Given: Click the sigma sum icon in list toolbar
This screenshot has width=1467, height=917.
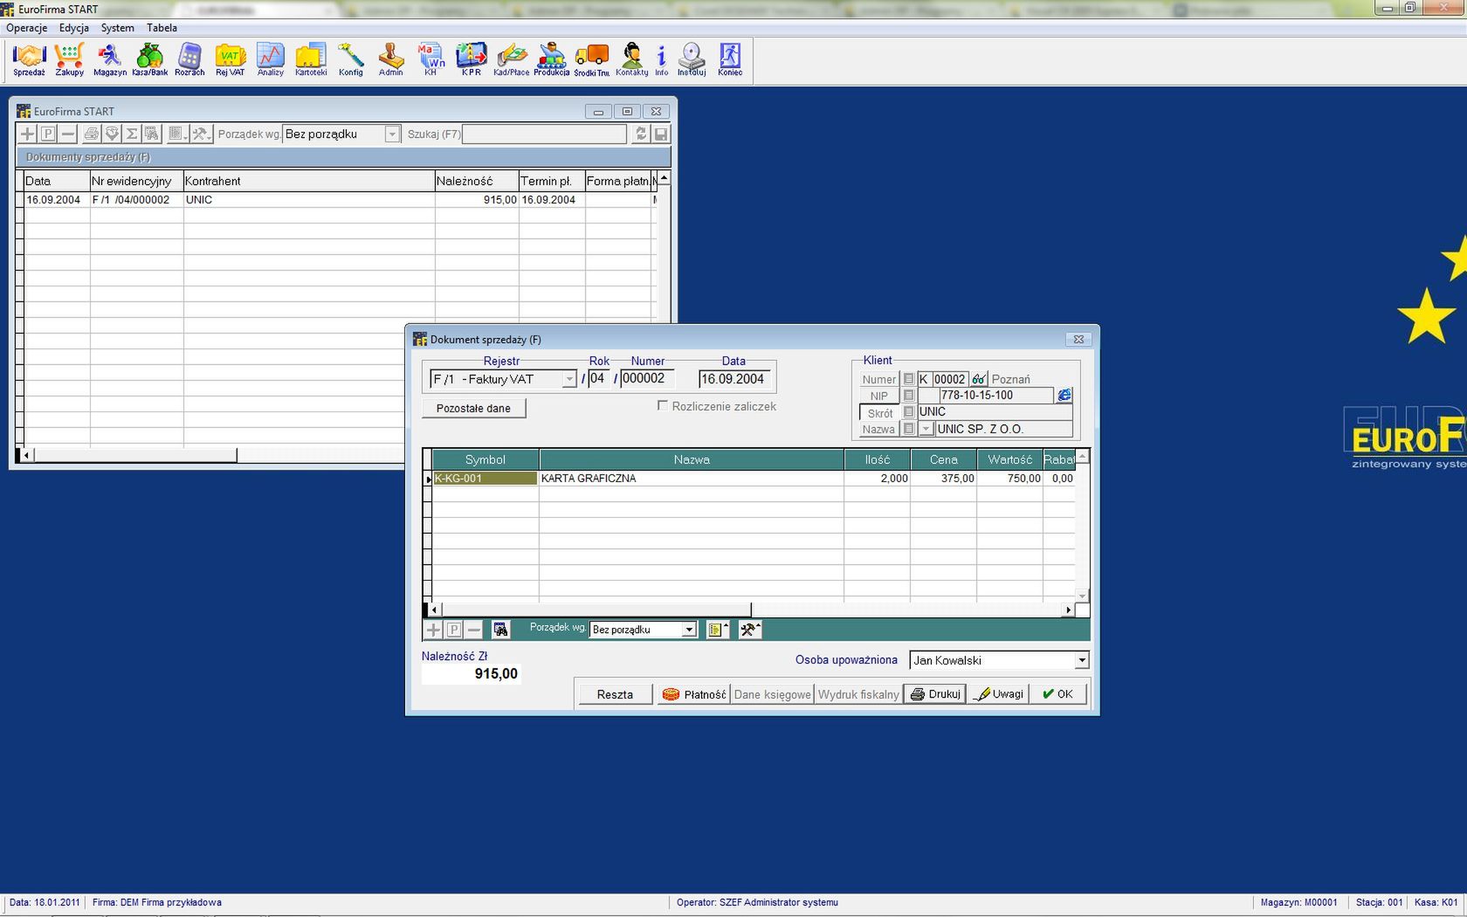Looking at the screenshot, I should coord(132,134).
